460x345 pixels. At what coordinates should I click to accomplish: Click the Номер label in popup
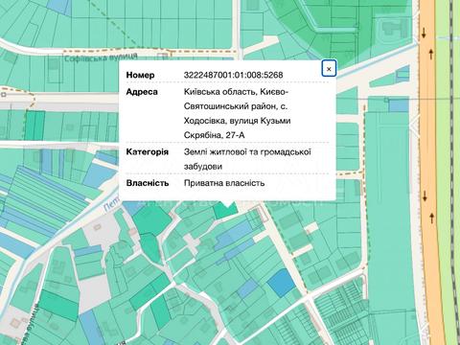(140, 75)
